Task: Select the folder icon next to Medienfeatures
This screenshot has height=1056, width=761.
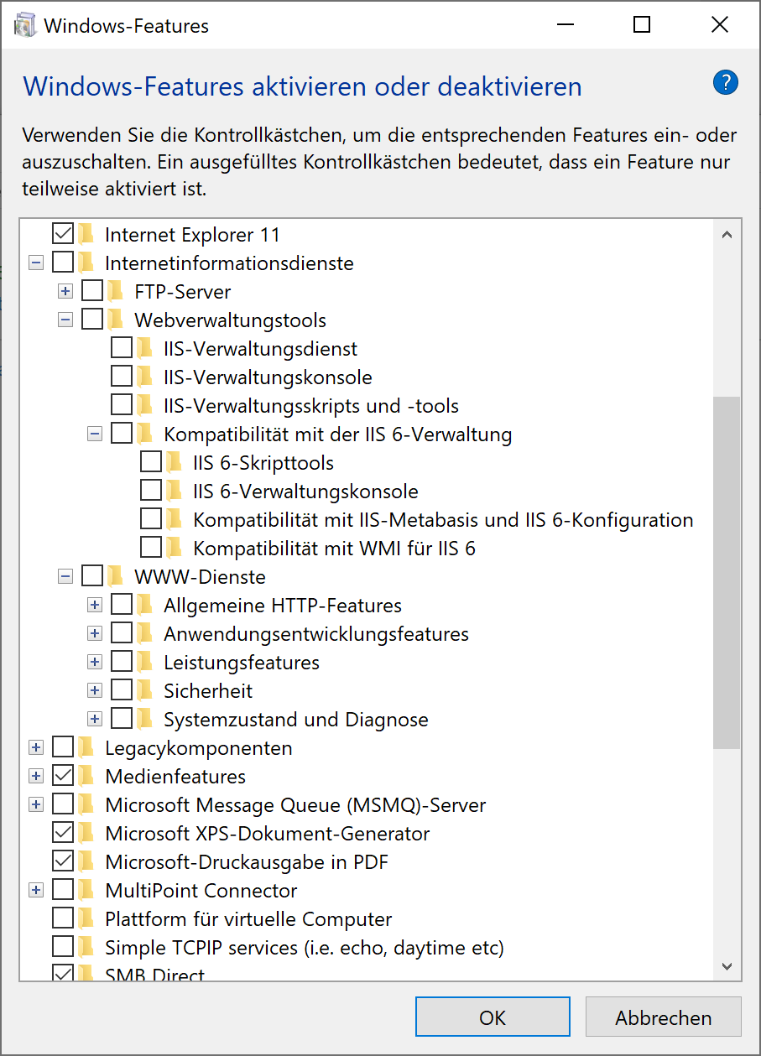Action: [86, 777]
